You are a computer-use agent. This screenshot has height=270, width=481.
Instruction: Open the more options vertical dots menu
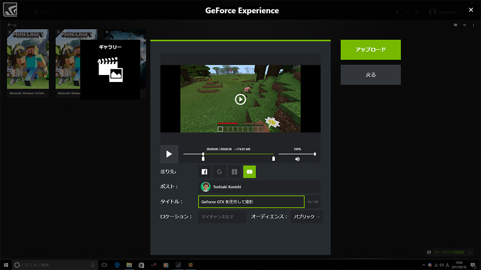point(473,25)
